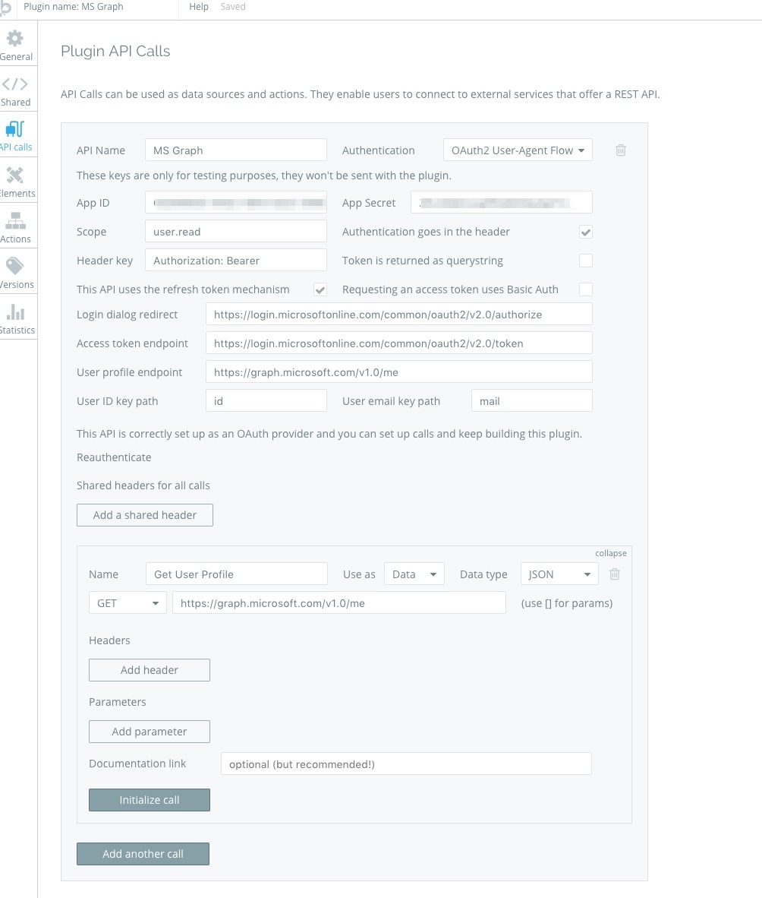This screenshot has width=762, height=898.
Task: Click the Bubble logo at the top left
Action: click(5, 8)
